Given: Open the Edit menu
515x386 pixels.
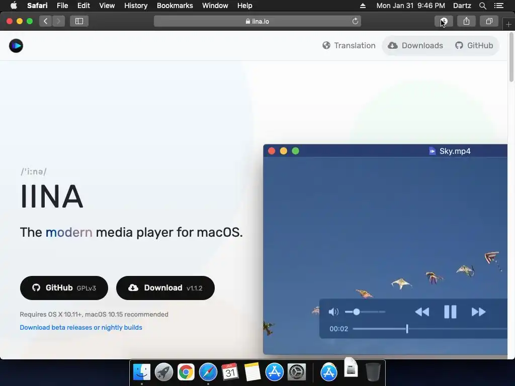Looking at the screenshot, I should [x=83, y=6].
